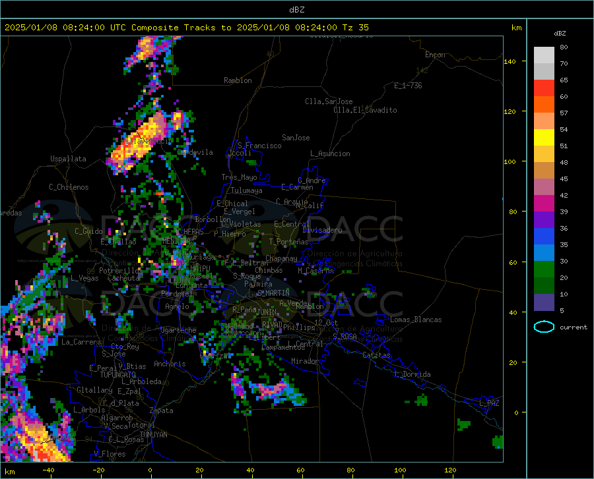594x479 pixels.
Task: Select the TUPUNGATO label
Action: coord(118,375)
